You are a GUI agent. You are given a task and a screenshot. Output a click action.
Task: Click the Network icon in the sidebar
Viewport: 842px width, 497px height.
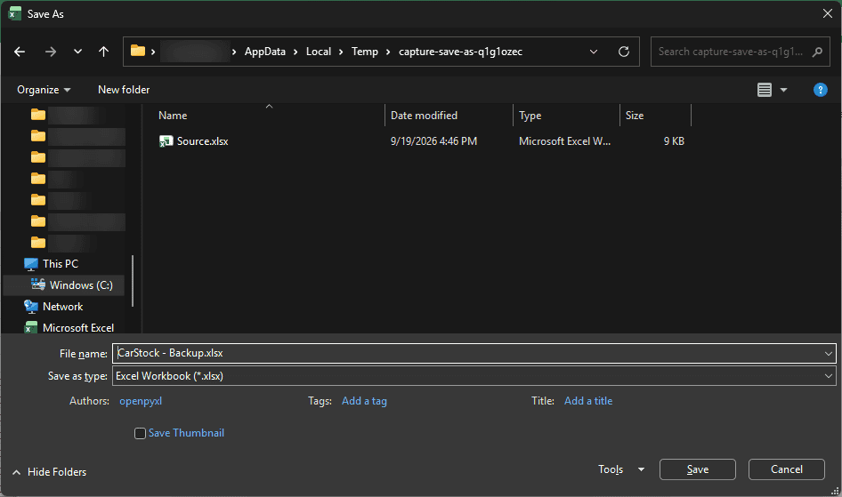coord(31,306)
